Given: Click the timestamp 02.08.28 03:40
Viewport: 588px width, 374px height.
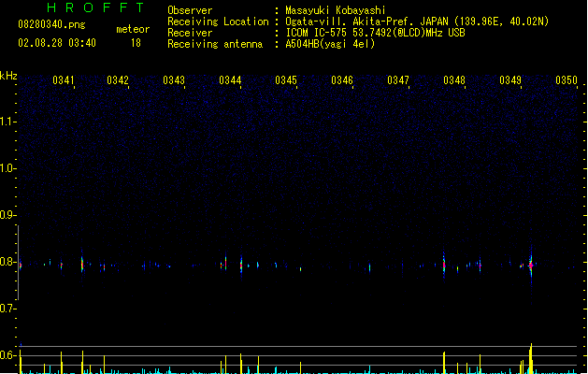Looking at the screenshot, I should point(57,43).
